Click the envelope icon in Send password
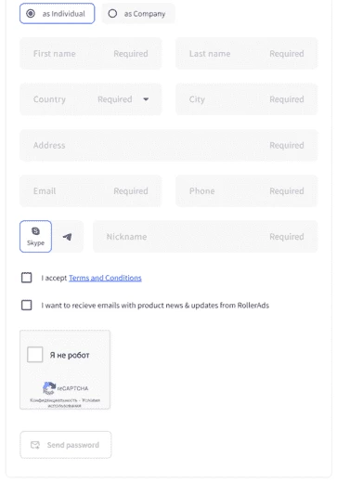The image size is (337, 483). pyautogui.click(x=35, y=445)
